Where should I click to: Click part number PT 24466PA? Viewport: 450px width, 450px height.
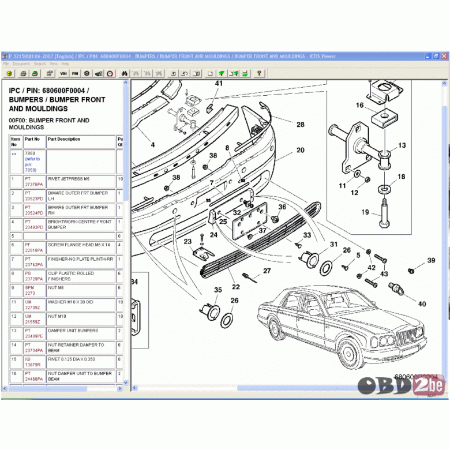(x=34, y=376)
